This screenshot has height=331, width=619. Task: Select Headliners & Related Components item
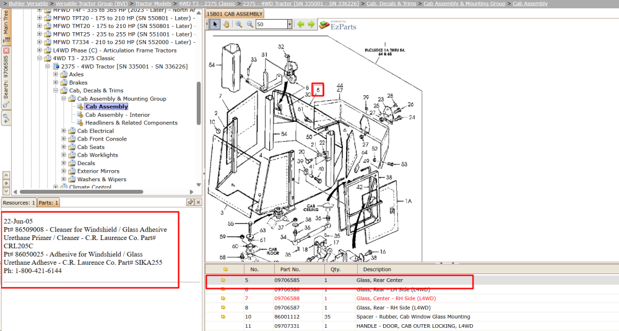point(131,123)
